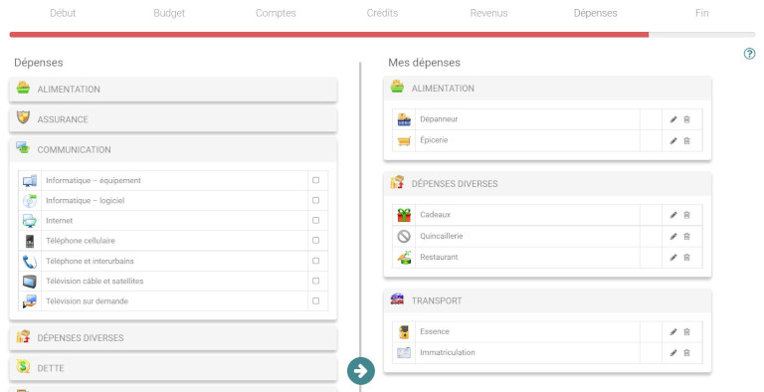Screen dimensions: 764x392
Task: Edit the Essence expense
Action: [673, 332]
